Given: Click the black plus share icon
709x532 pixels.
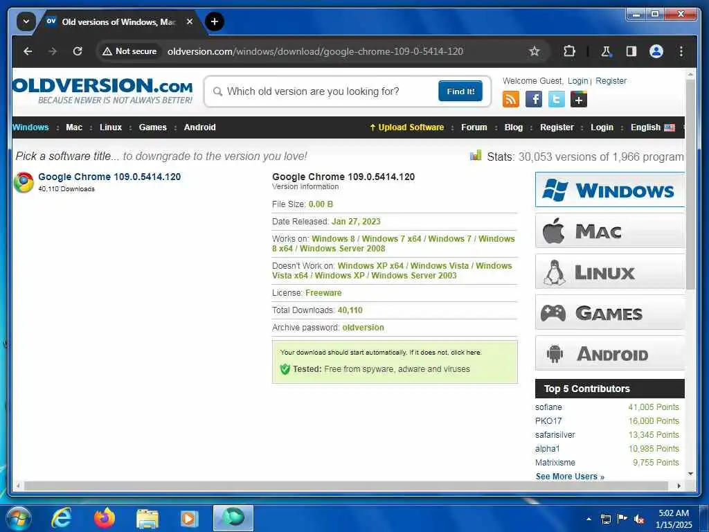Looking at the screenshot, I should [579, 99].
